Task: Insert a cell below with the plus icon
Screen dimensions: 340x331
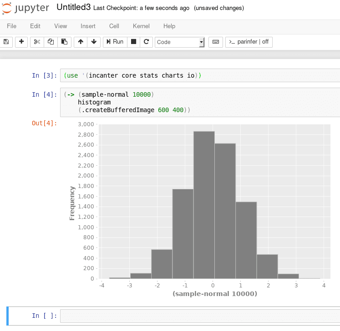Action: (x=21, y=42)
